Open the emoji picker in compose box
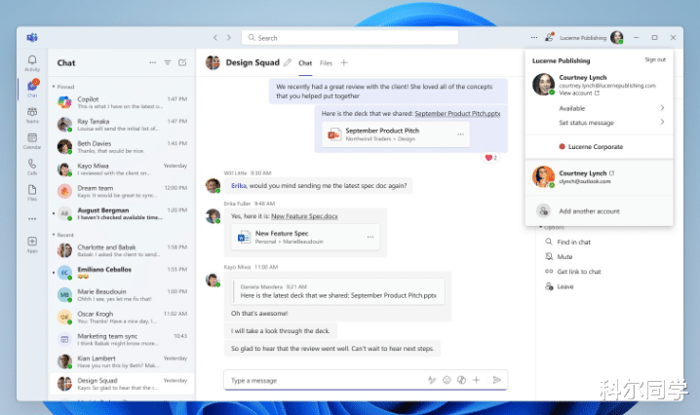Viewport: 700px width, 415px height. 447,380
